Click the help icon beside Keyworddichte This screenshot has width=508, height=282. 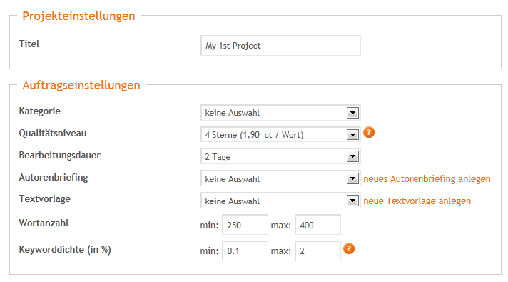[349, 248]
